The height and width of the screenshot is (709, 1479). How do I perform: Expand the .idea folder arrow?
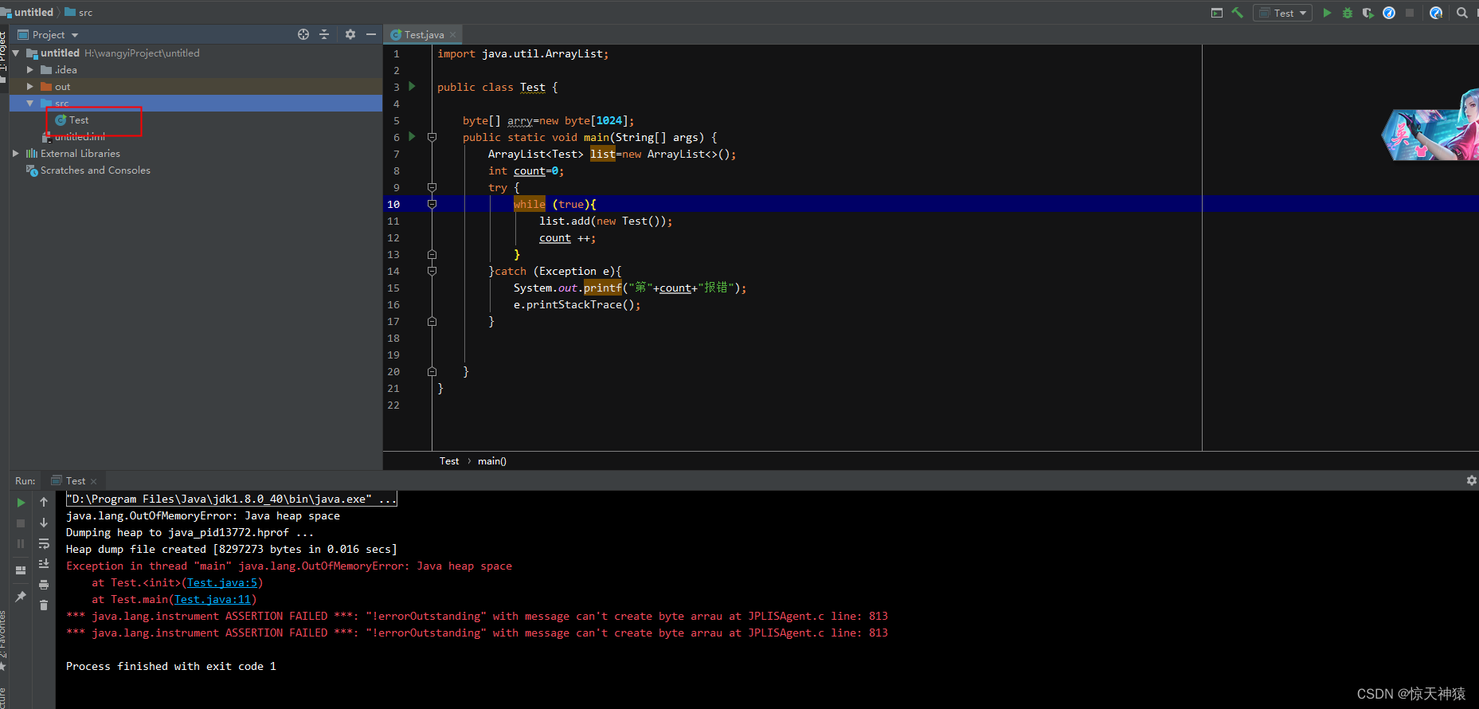[x=30, y=70]
